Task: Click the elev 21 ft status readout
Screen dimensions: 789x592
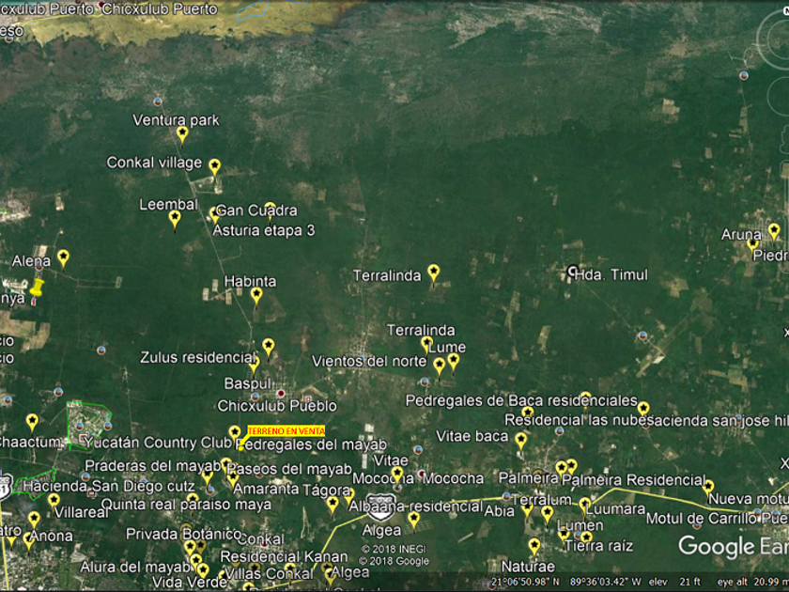Action: pyautogui.click(x=674, y=582)
